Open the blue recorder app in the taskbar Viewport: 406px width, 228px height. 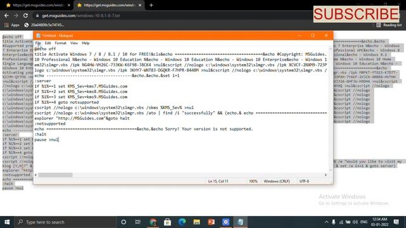[226, 222]
